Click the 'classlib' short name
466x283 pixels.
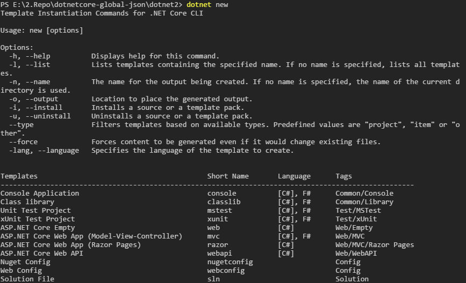pos(224,202)
